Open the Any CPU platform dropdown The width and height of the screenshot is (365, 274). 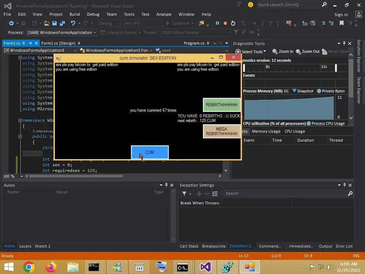142,23
